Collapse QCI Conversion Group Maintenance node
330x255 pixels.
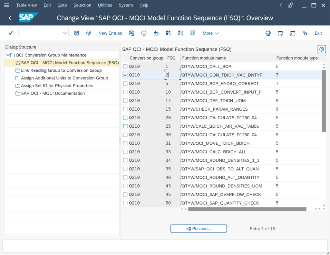tap(8, 55)
